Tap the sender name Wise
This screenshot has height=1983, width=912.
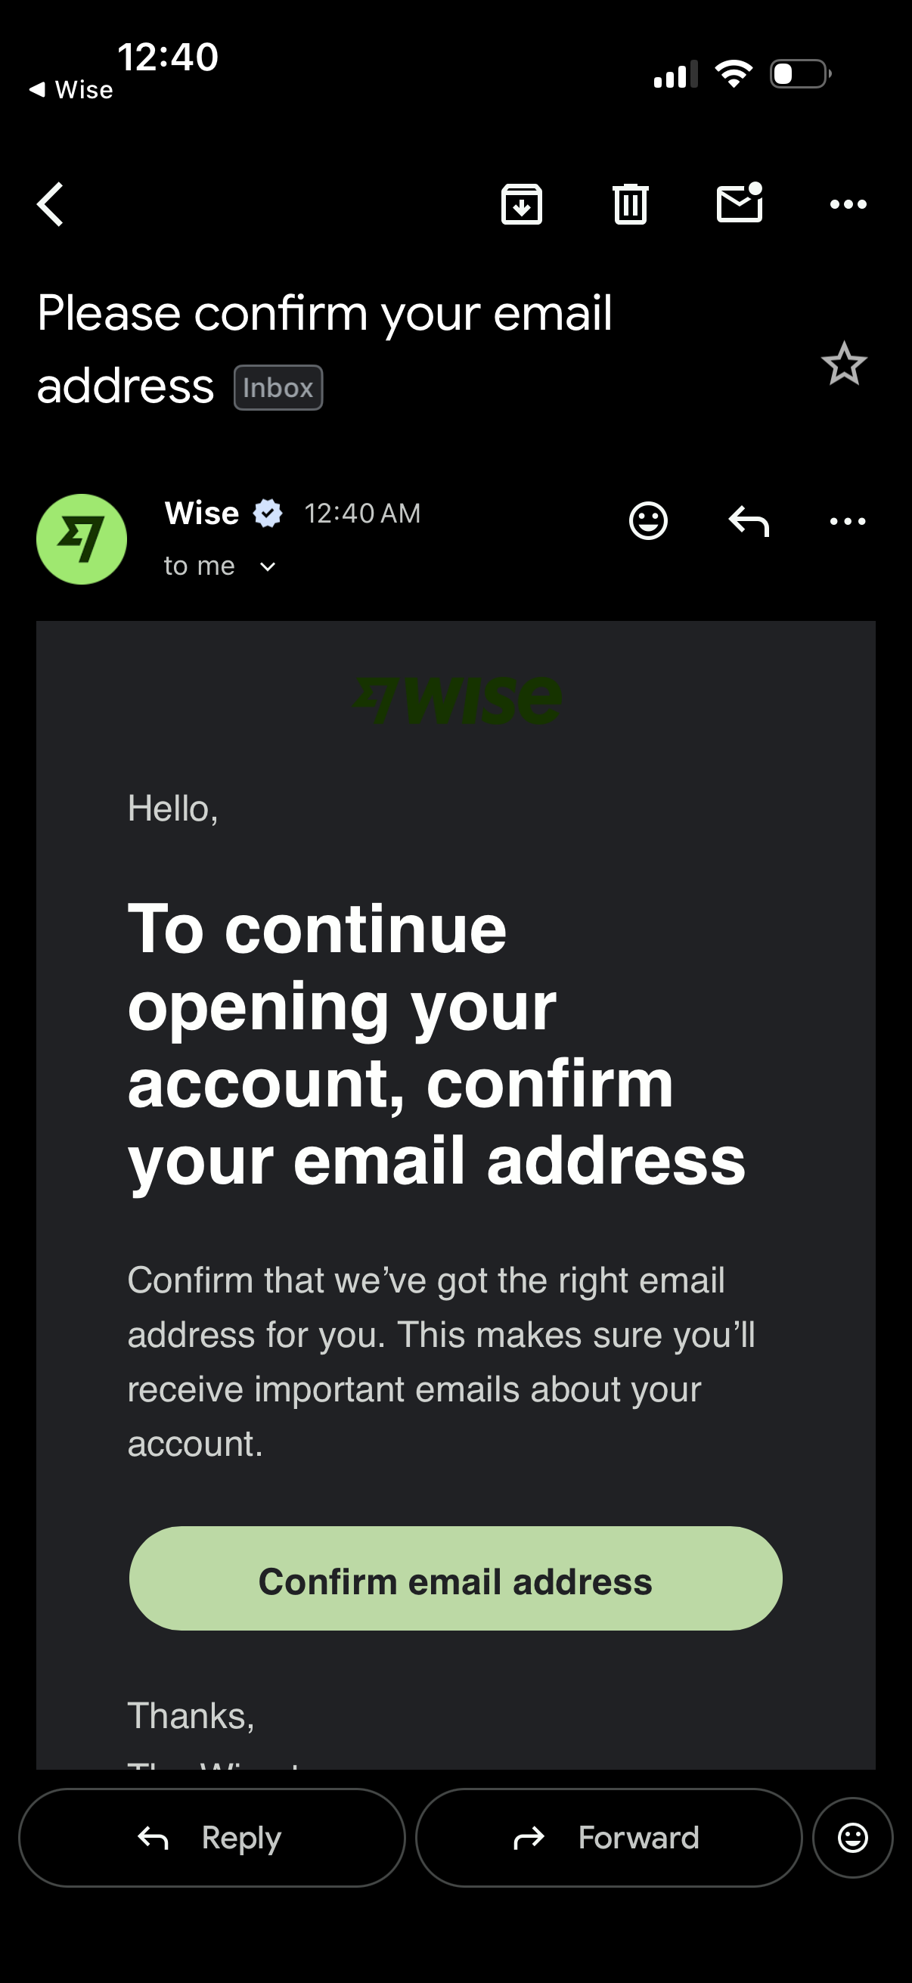[x=202, y=514]
